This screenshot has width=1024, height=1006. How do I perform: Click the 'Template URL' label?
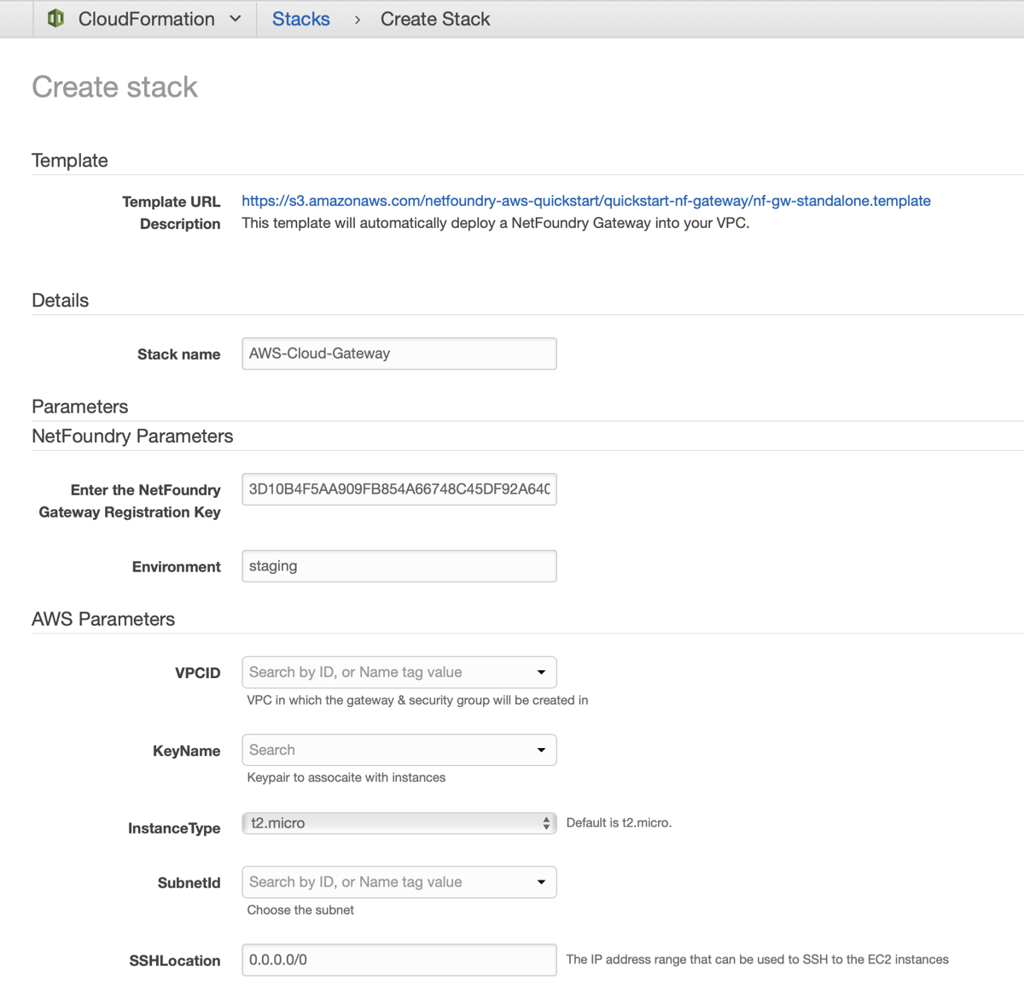172,202
